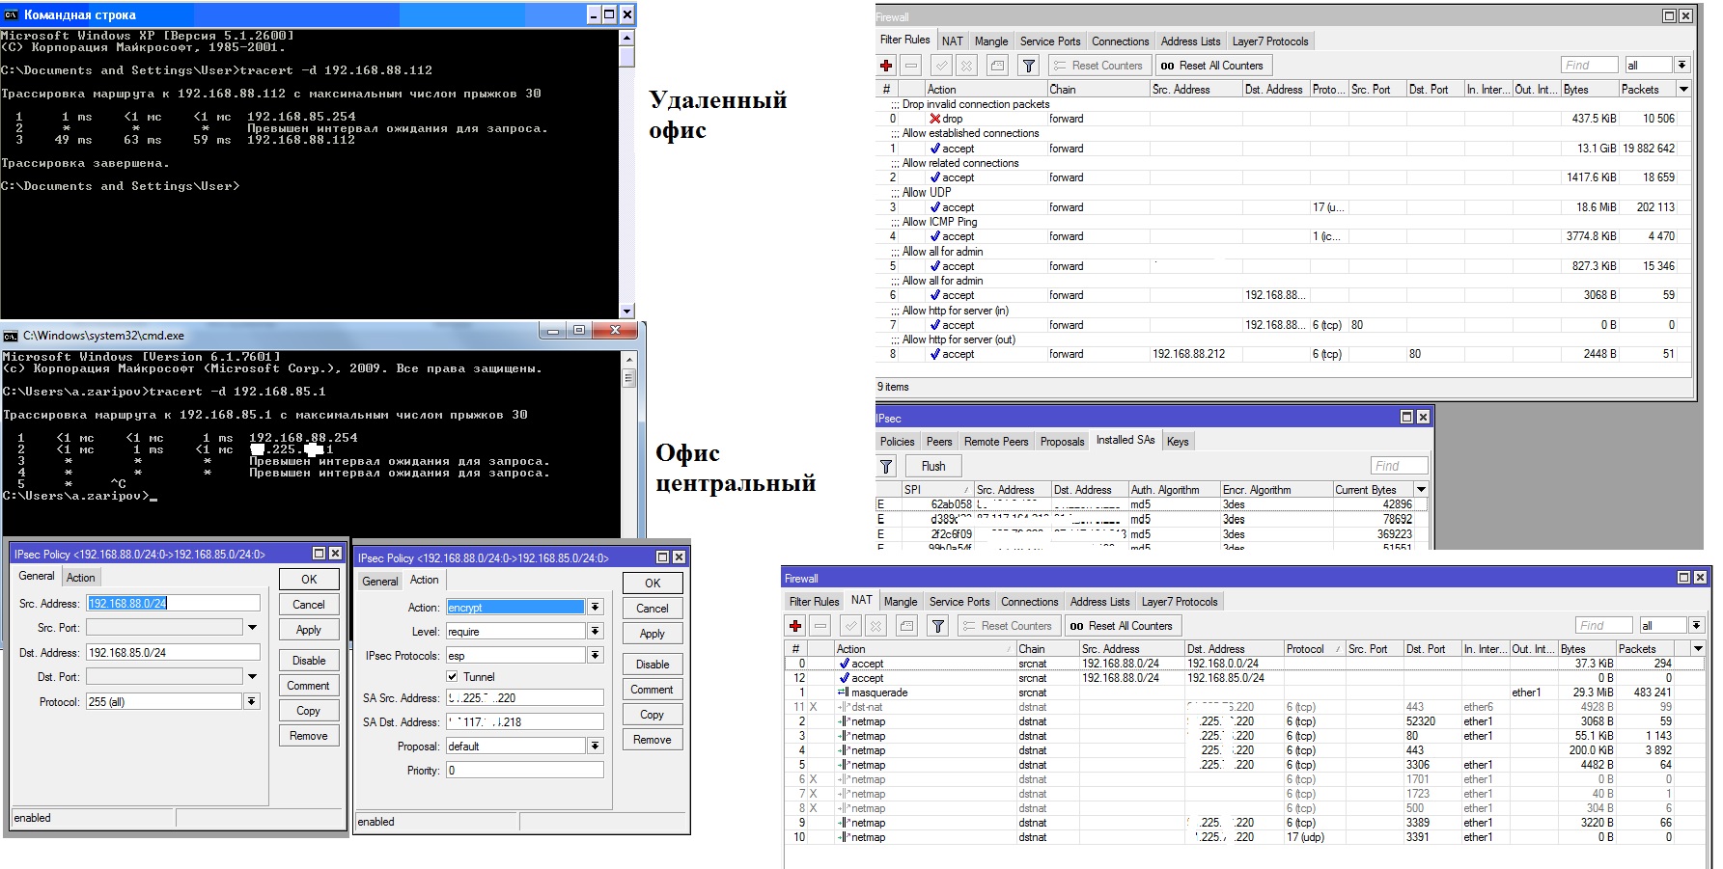Screen dimensions: 1723x869
Task: Click Copy in IPsec Policy General dialog
Action: pos(309,711)
